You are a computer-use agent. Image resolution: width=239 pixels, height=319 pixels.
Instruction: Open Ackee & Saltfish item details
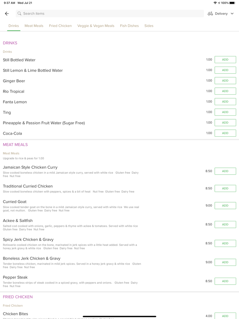[18, 221]
